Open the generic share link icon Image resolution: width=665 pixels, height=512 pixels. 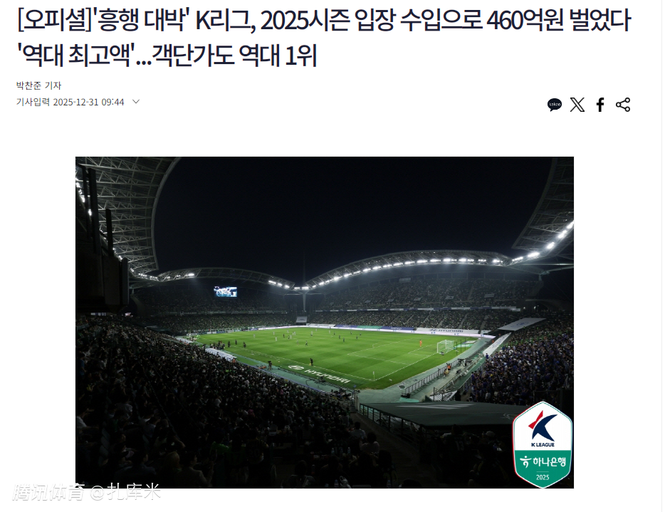click(622, 105)
